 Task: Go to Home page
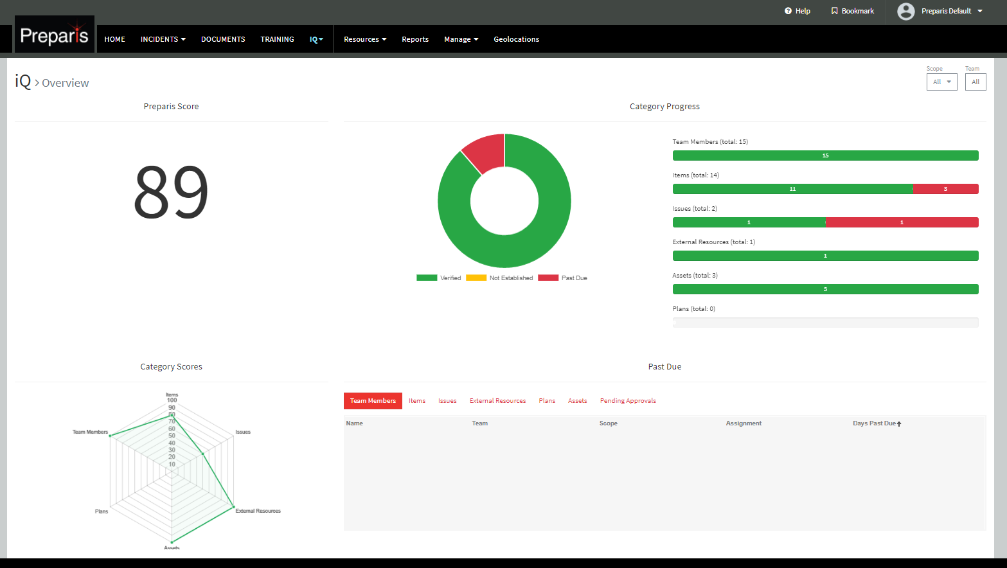coord(115,39)
